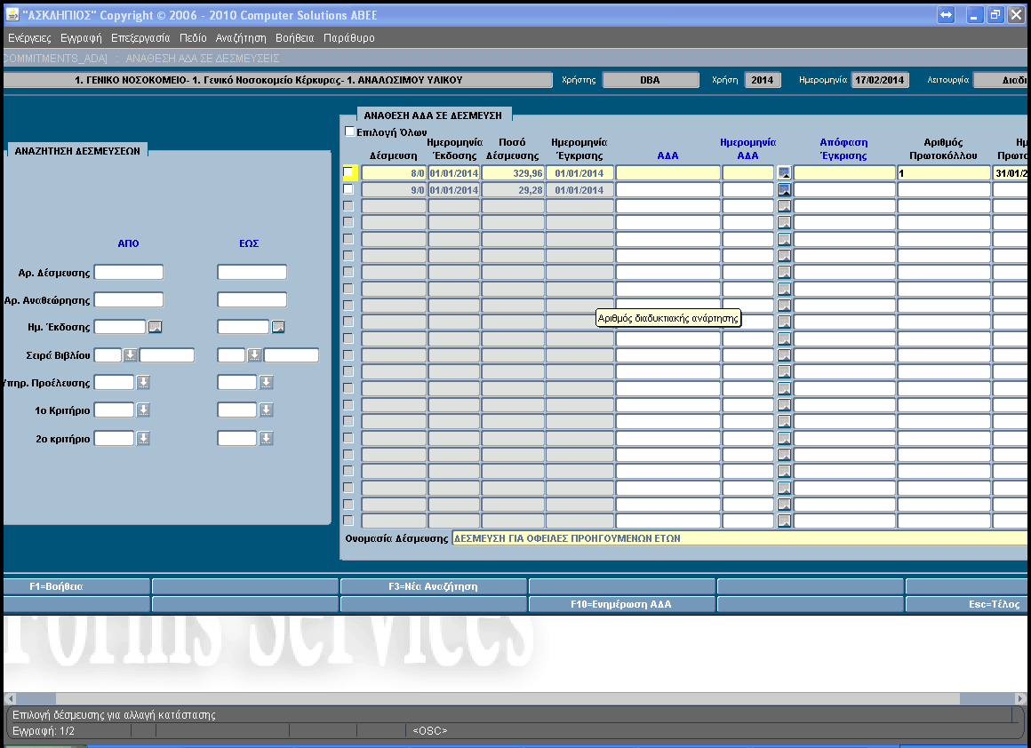Tick the checkbox for commitment 9/0

(x=348, y=189)
